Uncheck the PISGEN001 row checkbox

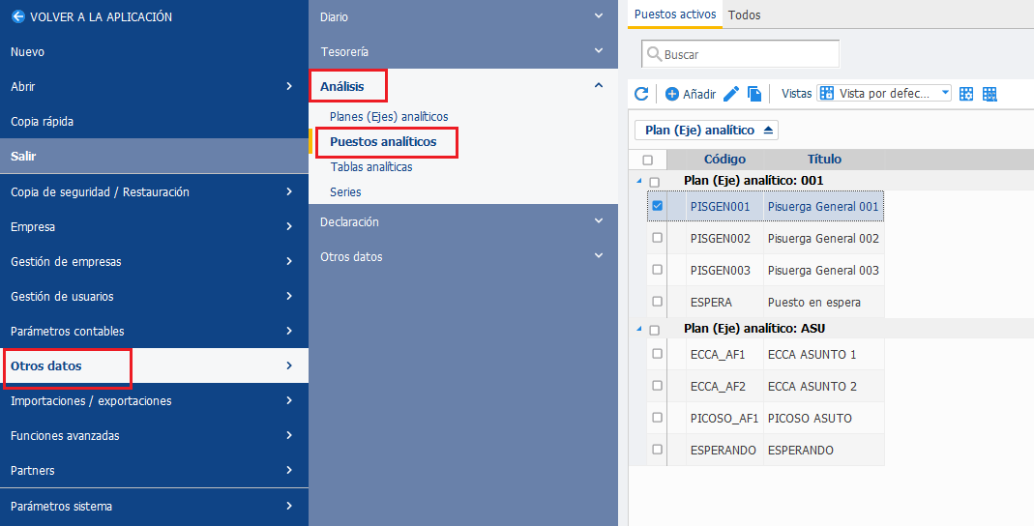point(657,206)
